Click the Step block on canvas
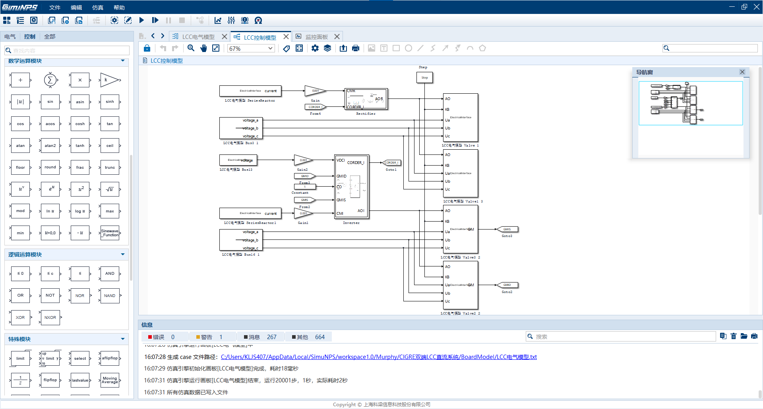 [x=424, y=77]
